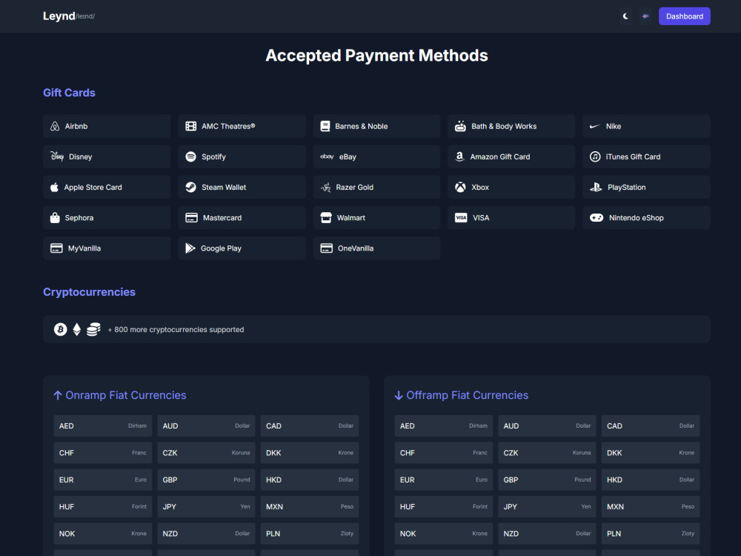
Task: Click the Bath & Body Works icon
Action: point(460,126)
